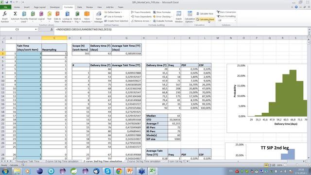This screenshot has width=311, height=175.
Task: Click the Euro Conversion button
Action: pos(226,12)
